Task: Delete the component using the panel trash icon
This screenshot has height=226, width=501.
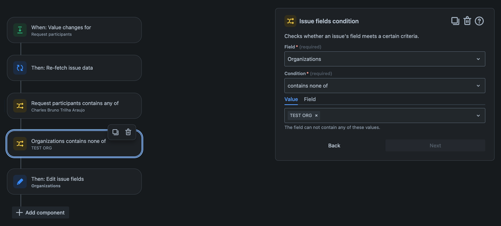Action: [467, 21]
